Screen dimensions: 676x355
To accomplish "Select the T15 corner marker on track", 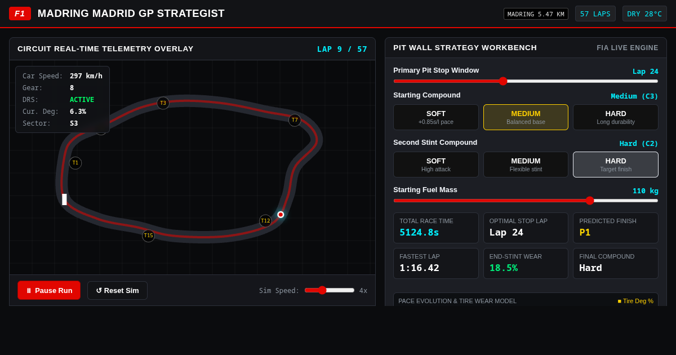I will point(148,236).
